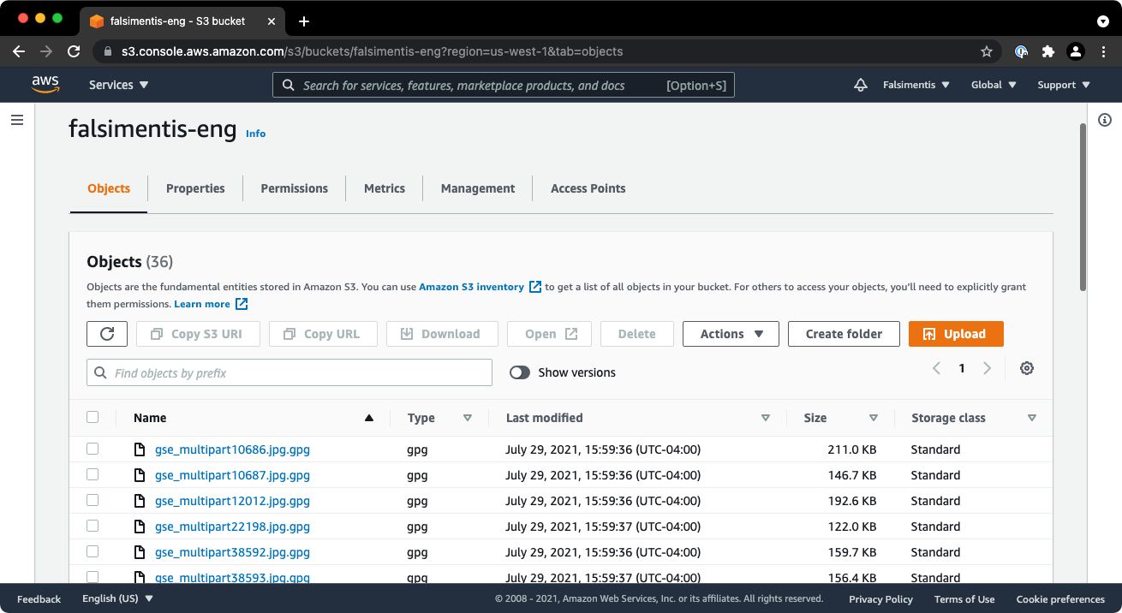Open the Global region dropdown
The width and height of the screenshot is (1122, 613).
[994, 85]
